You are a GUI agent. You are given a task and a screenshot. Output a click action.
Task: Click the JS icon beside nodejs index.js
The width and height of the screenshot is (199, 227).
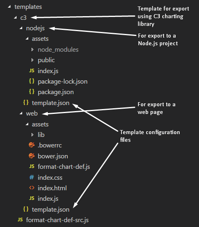coord(32,71)
